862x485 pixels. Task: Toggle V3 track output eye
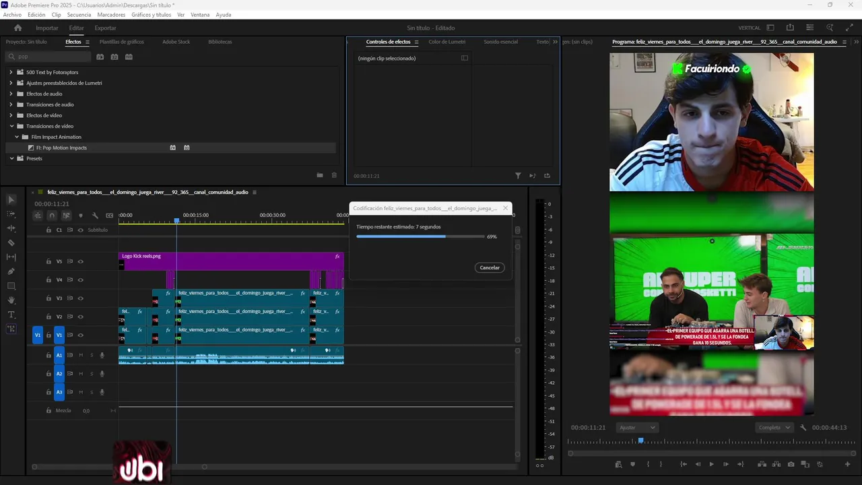click(x=80, y=298)
